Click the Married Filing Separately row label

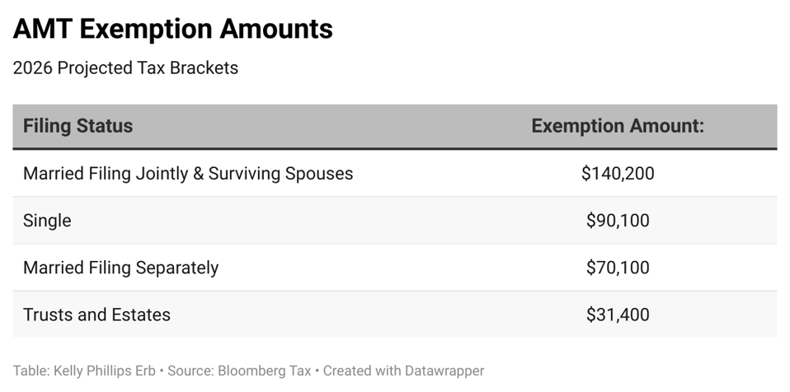(120, 268)
